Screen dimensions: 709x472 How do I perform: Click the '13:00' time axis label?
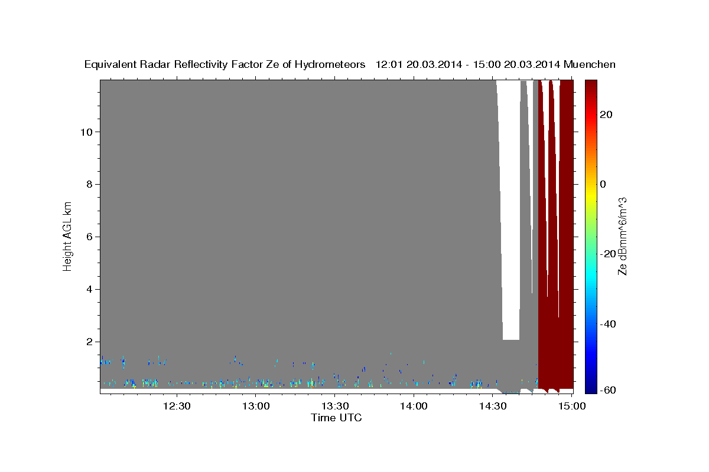[255, 406]
